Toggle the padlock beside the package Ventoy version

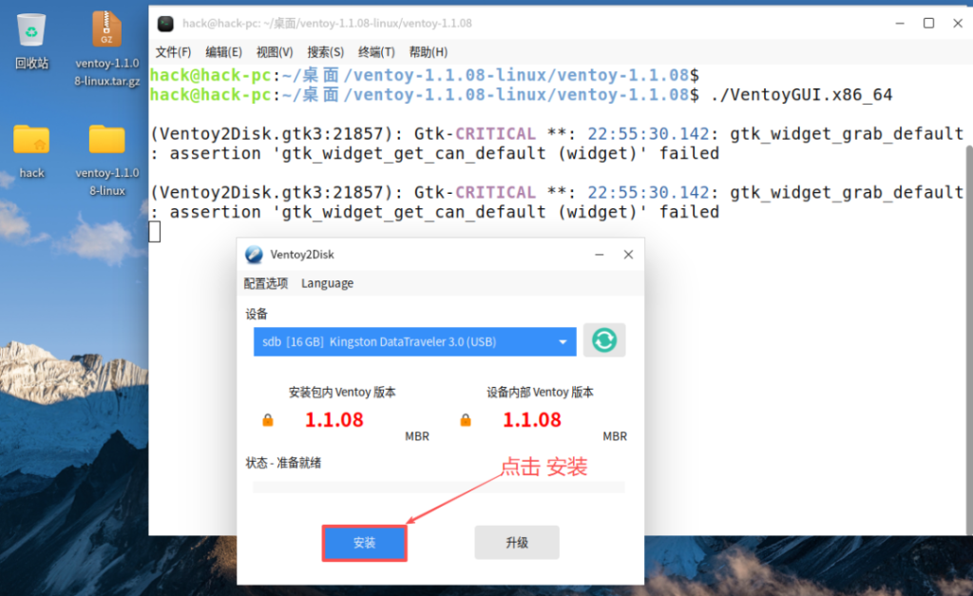pos(267,419)
